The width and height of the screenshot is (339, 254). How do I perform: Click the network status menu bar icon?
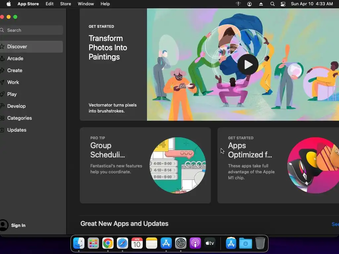[238, 4]
